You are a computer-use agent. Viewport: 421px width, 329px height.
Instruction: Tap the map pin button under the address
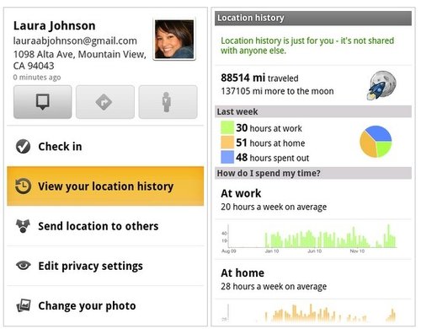click(x=42, y=102)
